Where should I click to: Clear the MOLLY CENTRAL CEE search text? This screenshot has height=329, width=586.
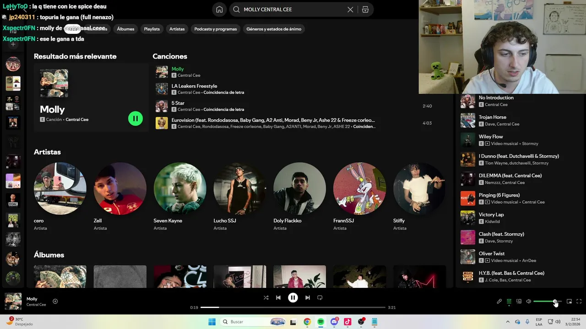(x=350, y=10)
